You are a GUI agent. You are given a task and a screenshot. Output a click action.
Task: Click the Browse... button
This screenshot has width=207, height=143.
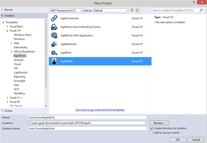pyautogui.click(x=159, y=123)
